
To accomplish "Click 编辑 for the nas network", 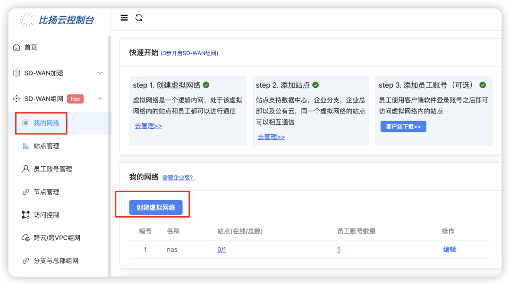I will click(x=449, y=249).
